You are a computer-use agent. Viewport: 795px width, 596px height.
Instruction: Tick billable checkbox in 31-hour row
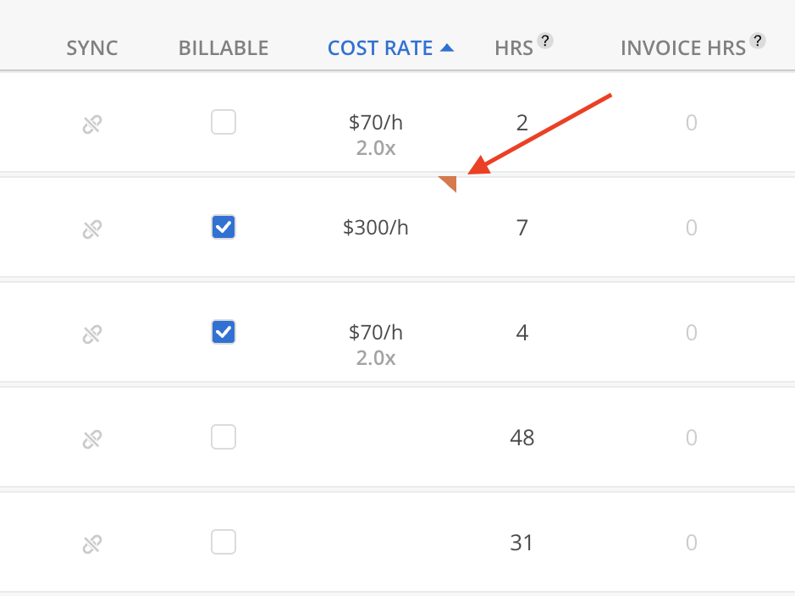click(x=224, y=542)
